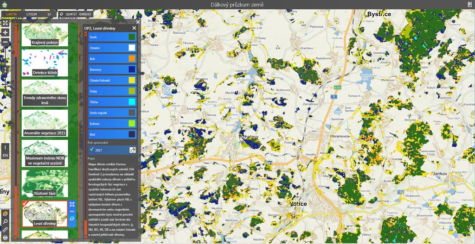The image size is (475, 244).
Task: Click the full extent arrows icon
Action: pyautogui.click(x=5, y=23)
